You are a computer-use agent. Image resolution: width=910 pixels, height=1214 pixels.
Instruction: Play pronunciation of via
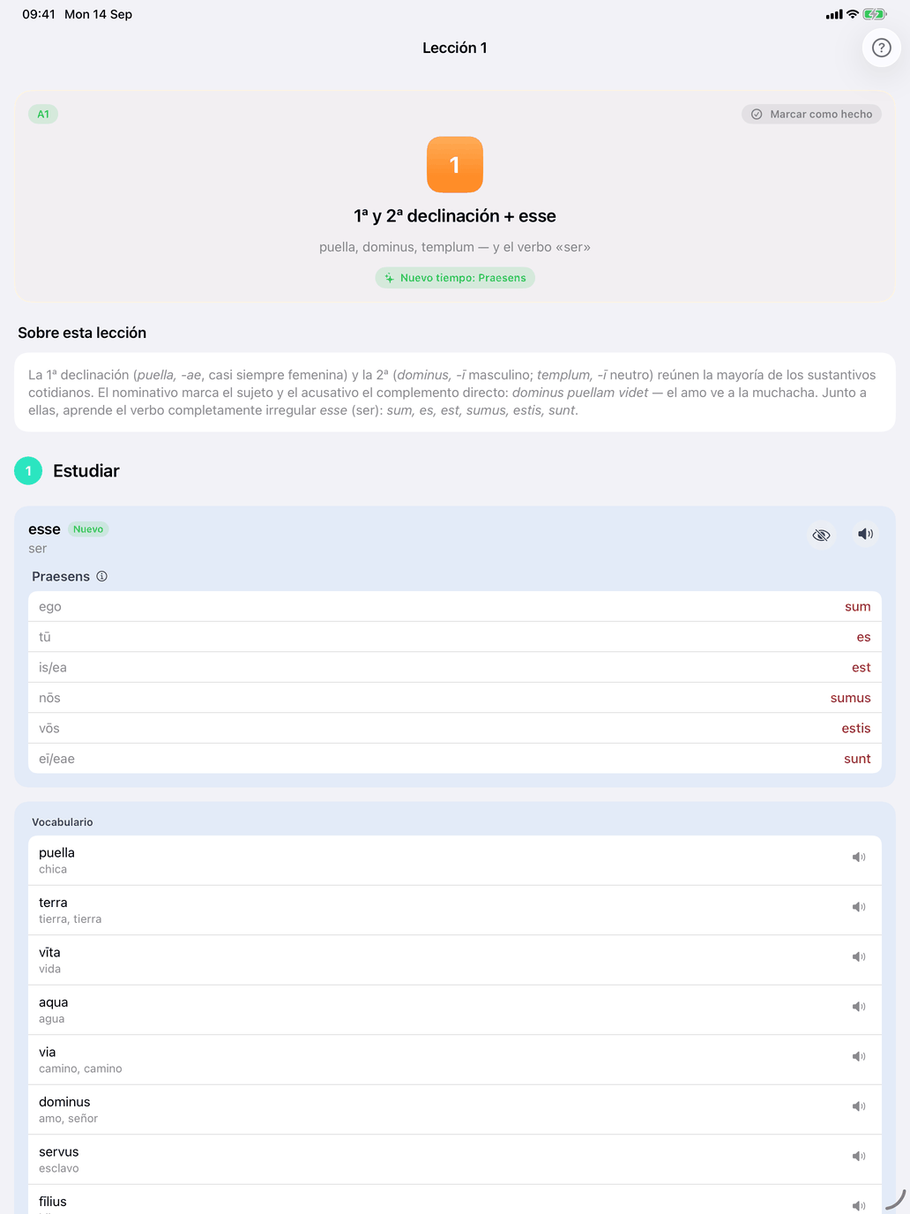click(x=859, y=1057)
